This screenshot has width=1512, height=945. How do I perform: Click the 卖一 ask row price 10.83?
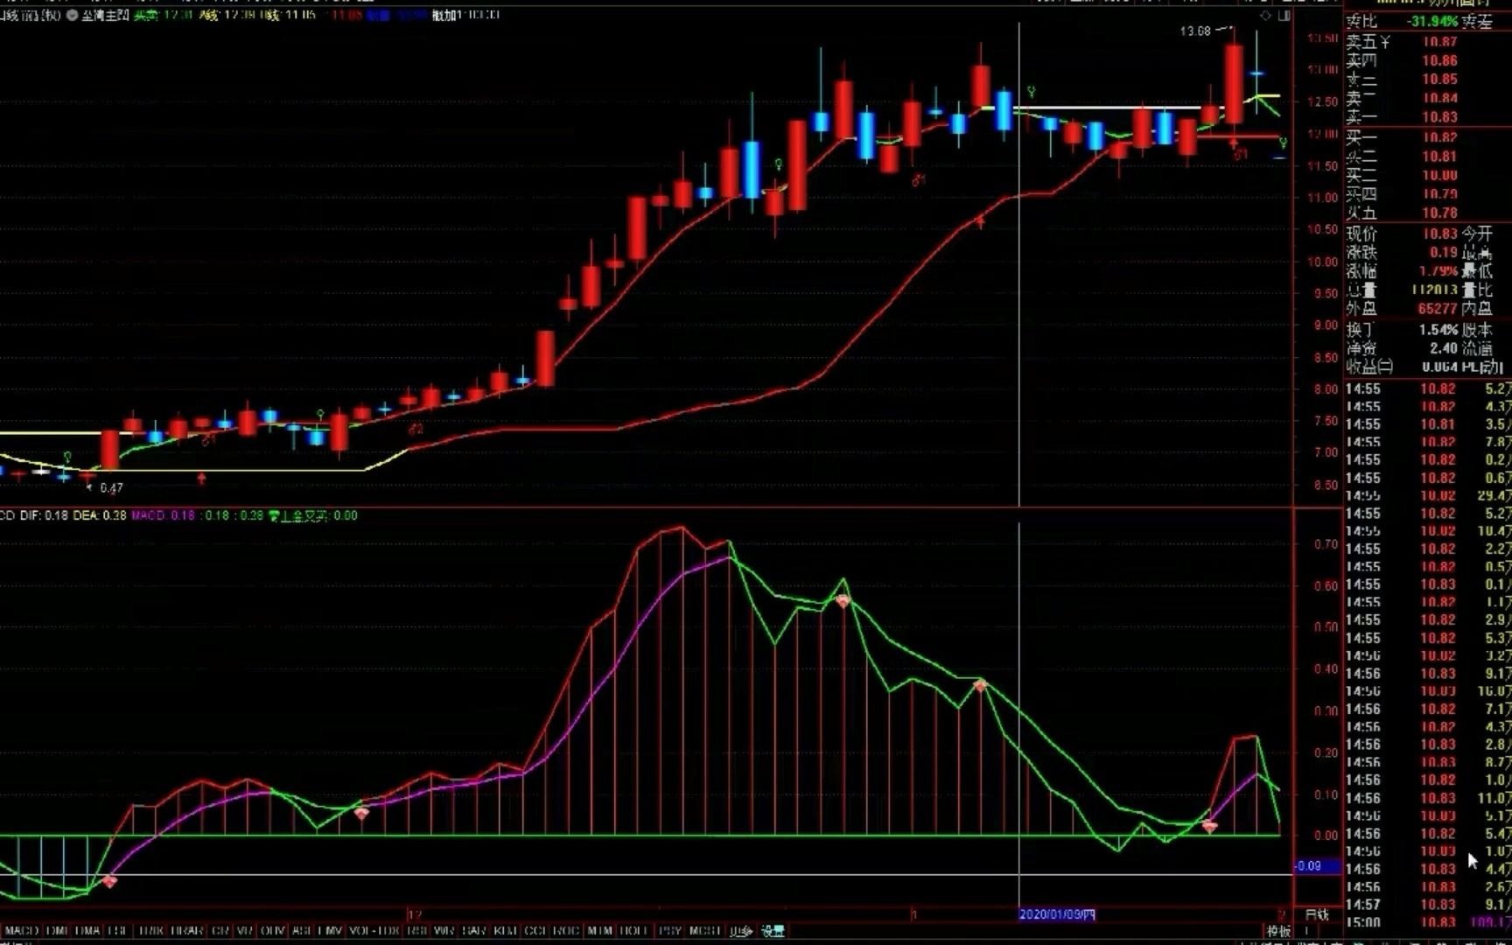1439,117
